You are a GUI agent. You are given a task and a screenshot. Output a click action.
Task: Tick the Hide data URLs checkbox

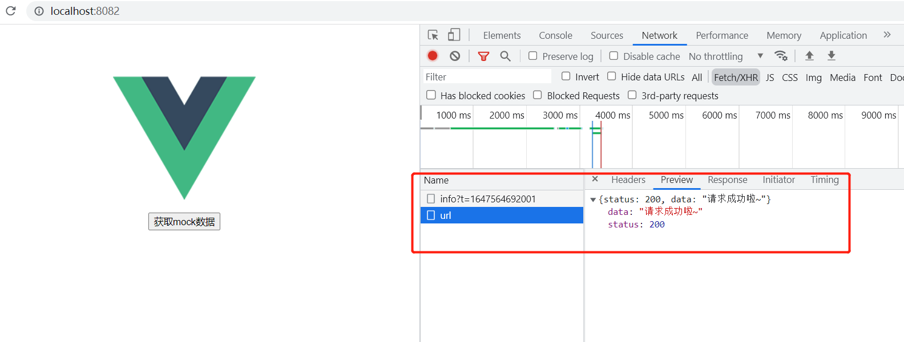tap(611, 76)
